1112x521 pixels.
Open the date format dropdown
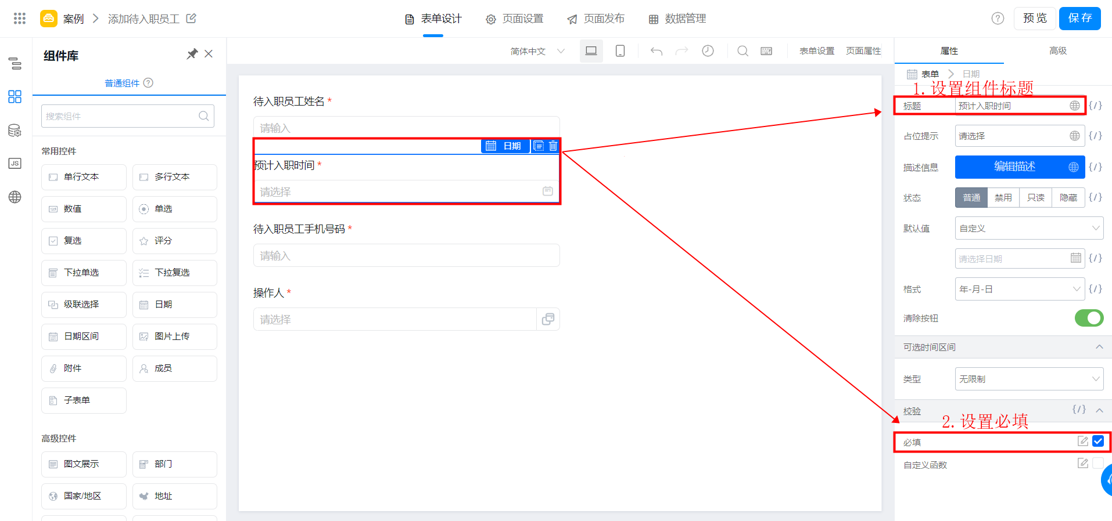[1020, 289]
